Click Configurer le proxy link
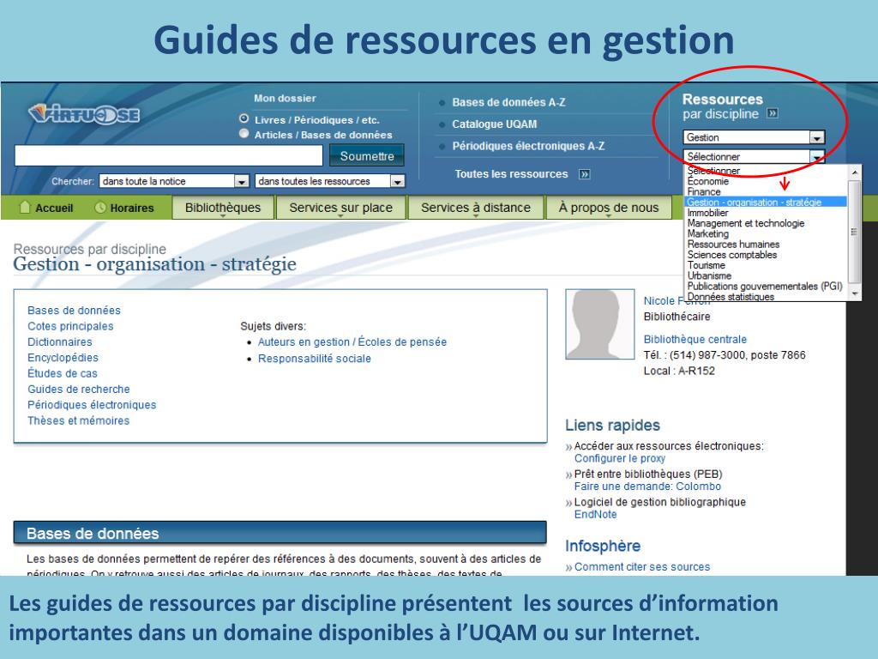 click(619, 458)
